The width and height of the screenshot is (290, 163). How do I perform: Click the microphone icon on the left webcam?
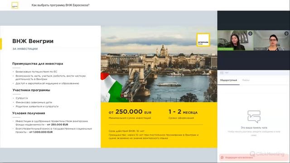click(x=250, y=34)
